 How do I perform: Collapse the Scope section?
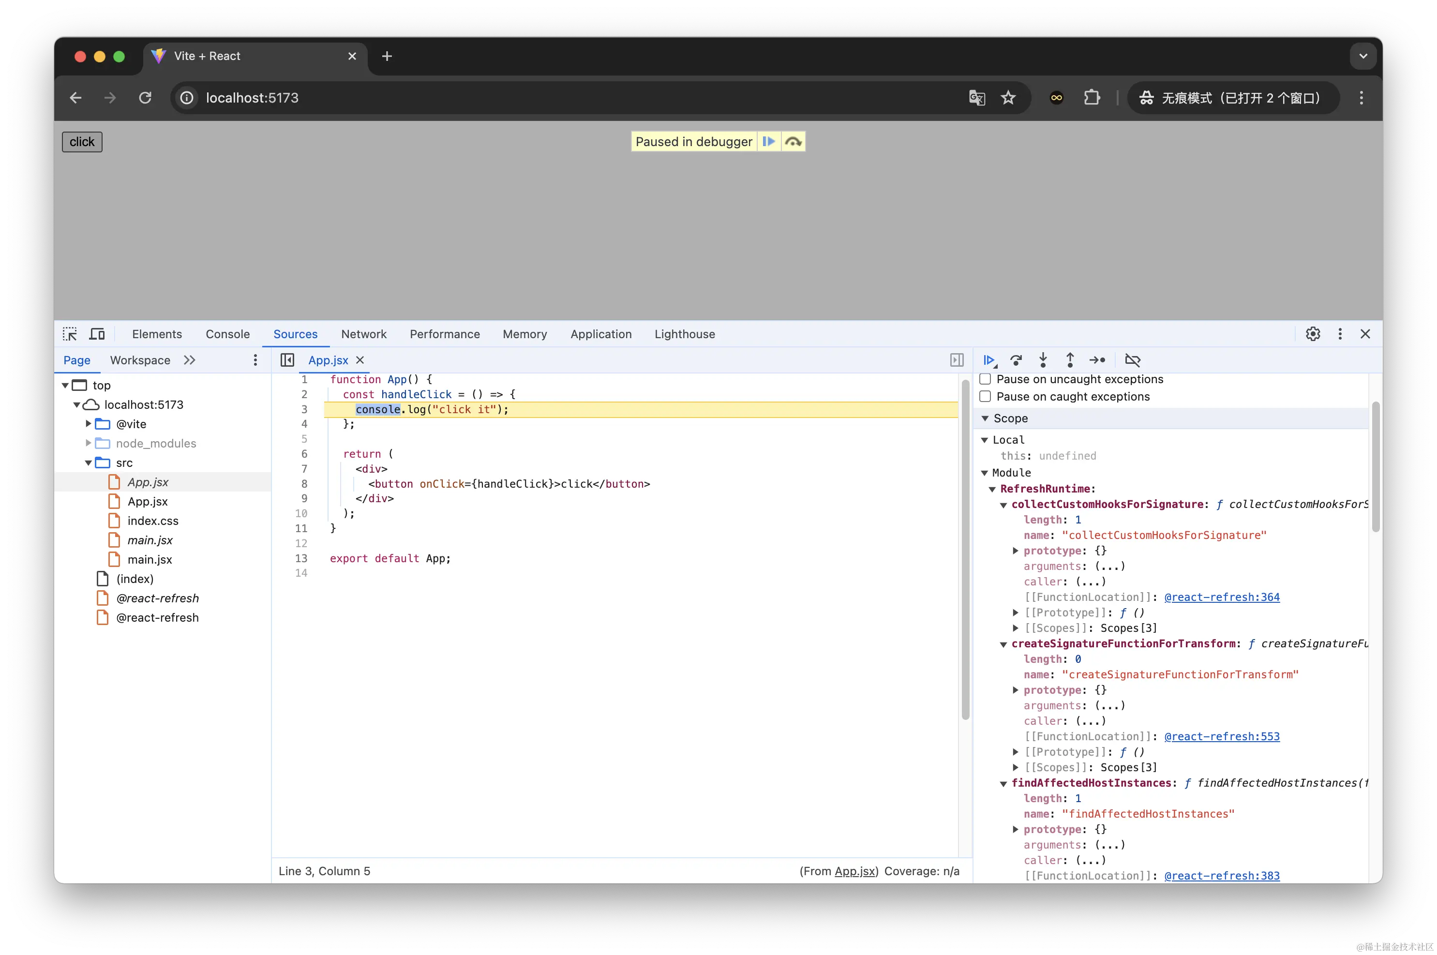pyautogui.click(x=985, y=418)
